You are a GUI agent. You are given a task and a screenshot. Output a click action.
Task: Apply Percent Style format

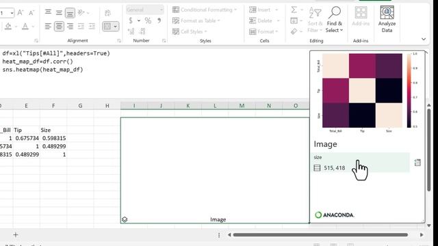(148, 20)
